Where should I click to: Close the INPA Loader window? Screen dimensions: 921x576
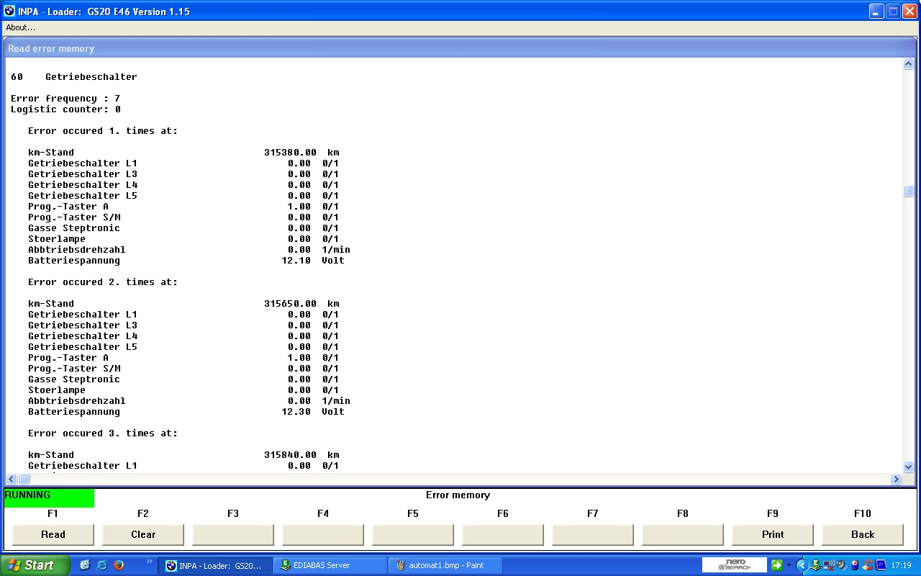pos(909,12)
